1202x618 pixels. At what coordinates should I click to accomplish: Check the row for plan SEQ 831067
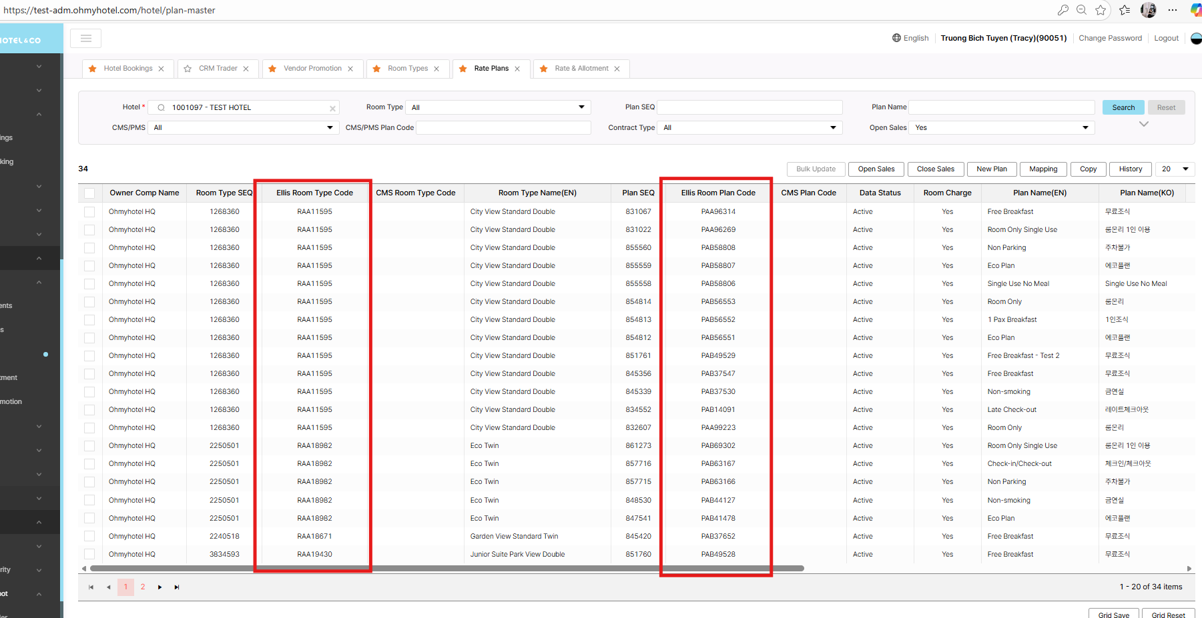pos(89,212)
